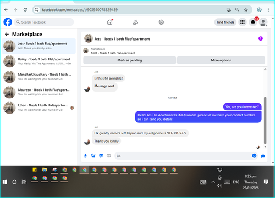
Task: Click the chat header listing thumbnail
Action: click(x=89, y=38)
